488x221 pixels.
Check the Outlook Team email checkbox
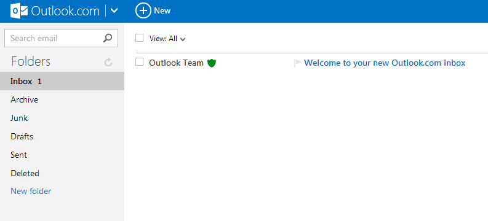[140, 62]
